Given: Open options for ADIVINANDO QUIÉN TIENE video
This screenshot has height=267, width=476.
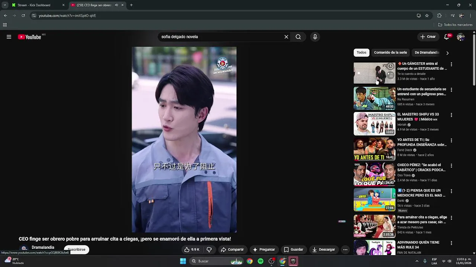Looking at the screenshot, I should pos(451,243).
